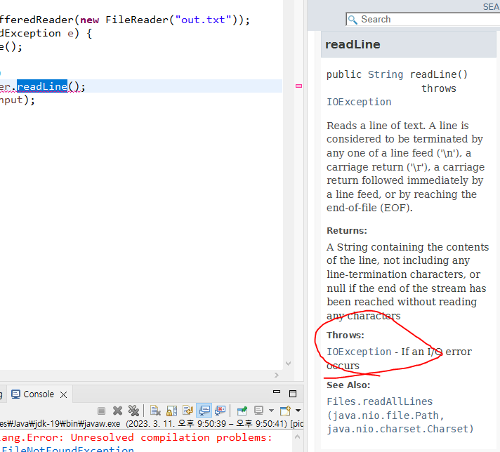500x452 pixels.
Task: Click the highlighted readLine method call in editor
Action: (42, 86)
